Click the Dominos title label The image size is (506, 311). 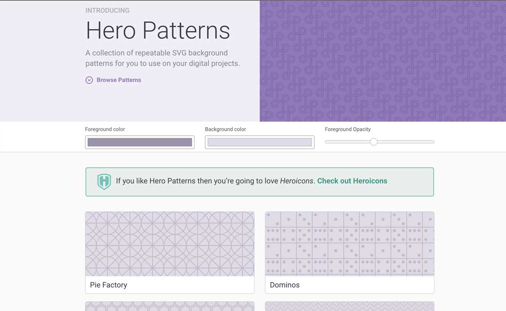tap(285, 285)
